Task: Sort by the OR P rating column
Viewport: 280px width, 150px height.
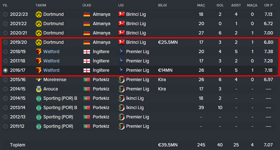Action: [x=269, y=5]
